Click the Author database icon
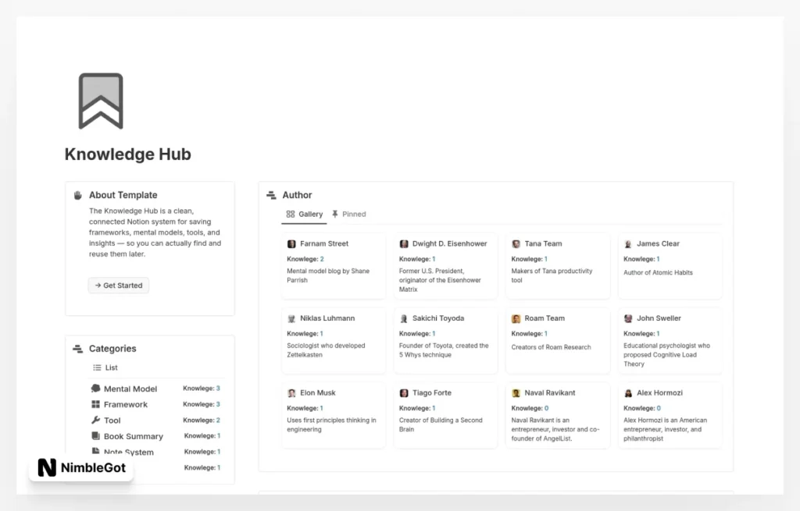800x511 pixels. (271, 195)
